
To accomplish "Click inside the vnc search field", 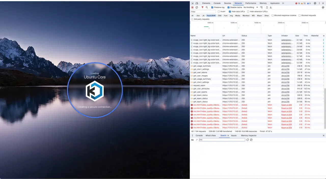I will tap(222, 140).
